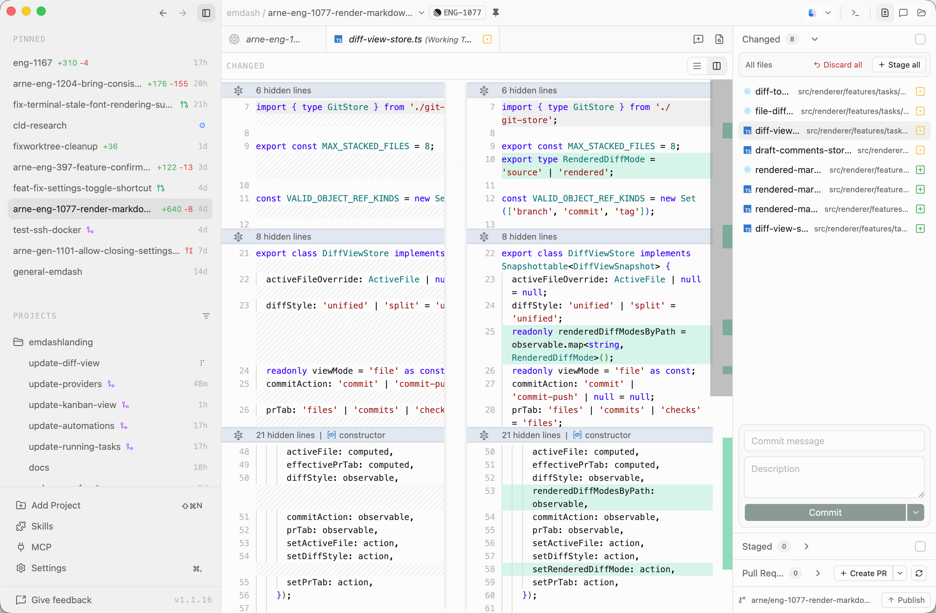
Task: Click the Projects filter icon
Action: pos(206,316)
